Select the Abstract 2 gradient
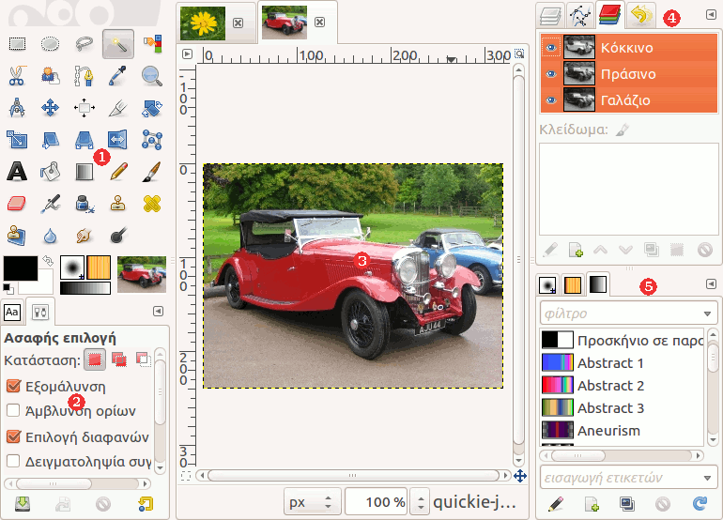 coord(610,386)
